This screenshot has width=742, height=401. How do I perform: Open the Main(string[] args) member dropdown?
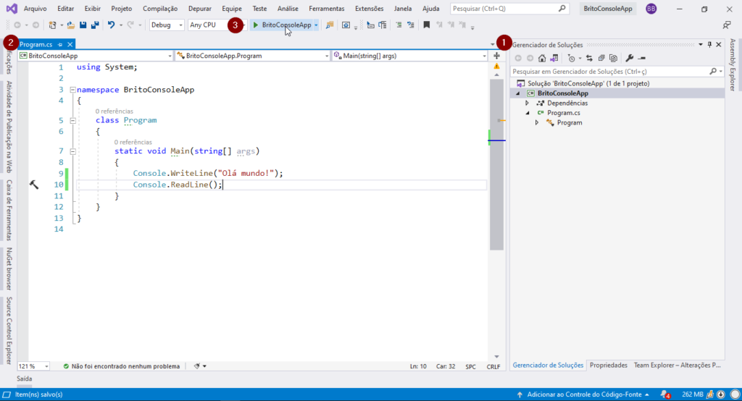(x=410, y=56)
